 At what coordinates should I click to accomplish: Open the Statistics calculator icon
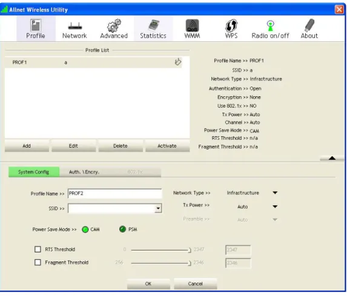click(154, 25)
